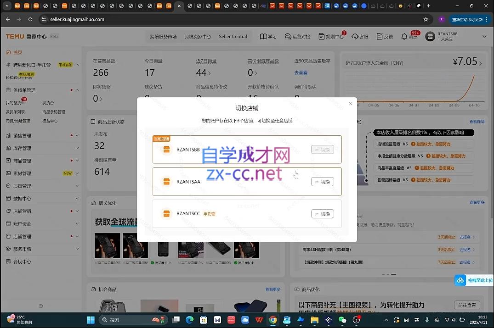The image size is (494, 328).
Task: Open ¥7.05 account inflow detail arrow
Action: pyautogui.click(x=481, y=63)
